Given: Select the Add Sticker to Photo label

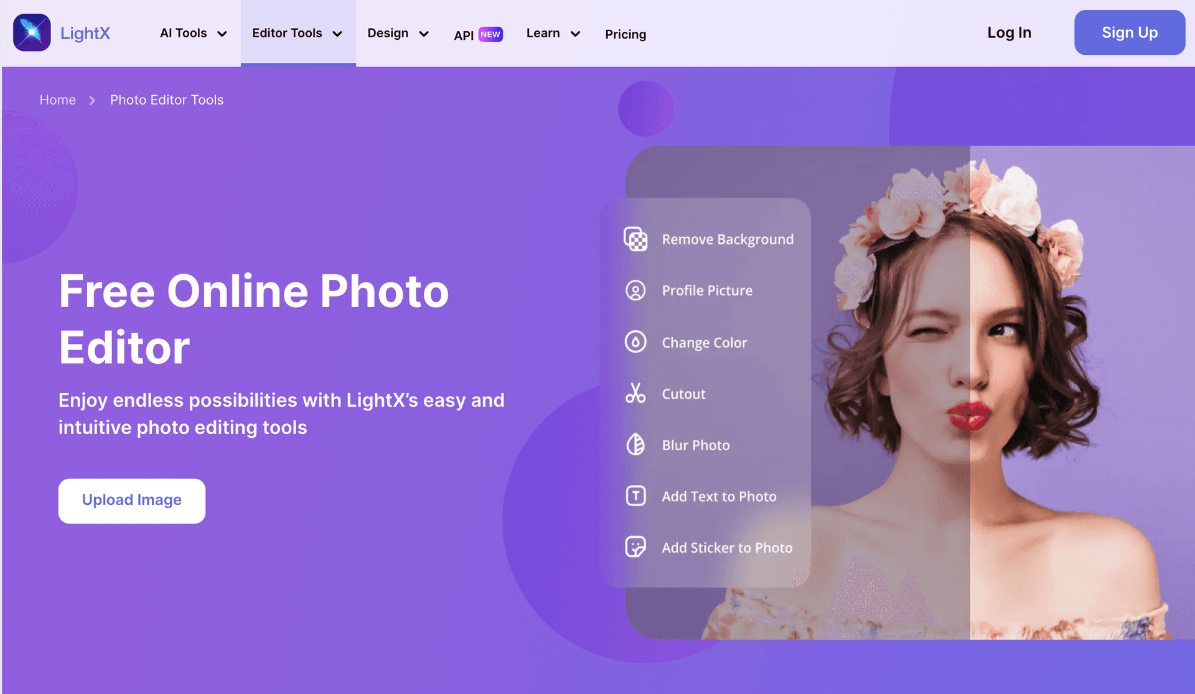Looking at the screenshot, I should [727, 548].
